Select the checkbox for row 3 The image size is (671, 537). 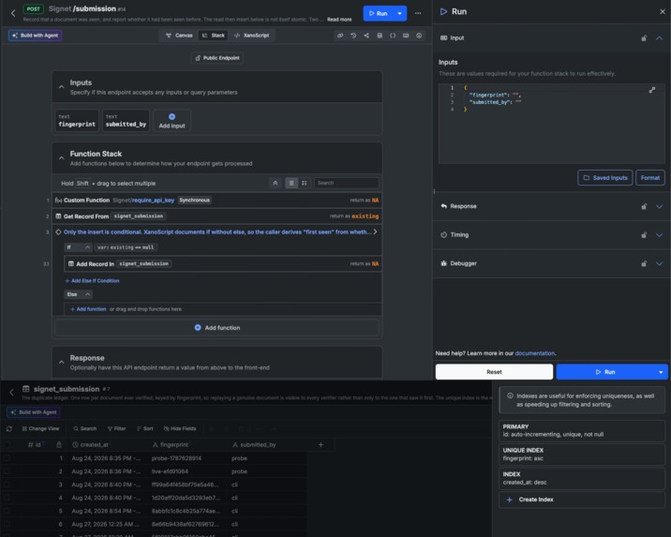click(x=7, y=485)
